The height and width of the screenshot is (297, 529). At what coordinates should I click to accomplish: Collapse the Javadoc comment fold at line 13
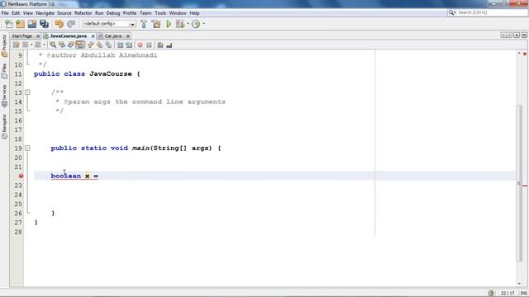tap(27, 92)
